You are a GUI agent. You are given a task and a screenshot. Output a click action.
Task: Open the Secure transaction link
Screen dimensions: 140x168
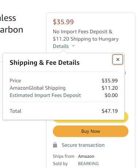point(83,145)
